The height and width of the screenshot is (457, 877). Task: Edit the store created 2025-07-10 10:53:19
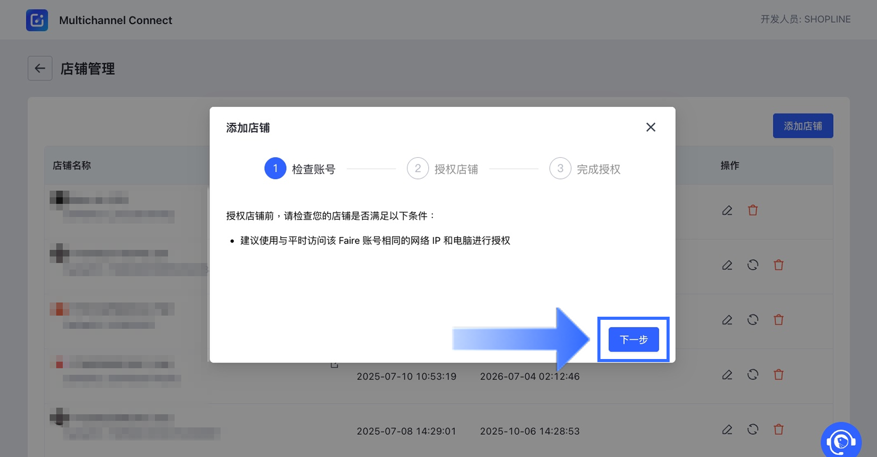click(727, 374)
